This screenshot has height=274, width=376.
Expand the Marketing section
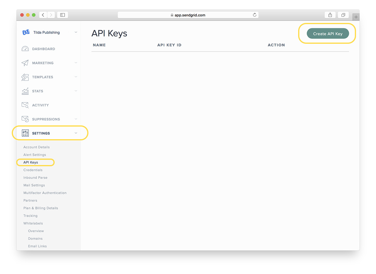[76, 63]
